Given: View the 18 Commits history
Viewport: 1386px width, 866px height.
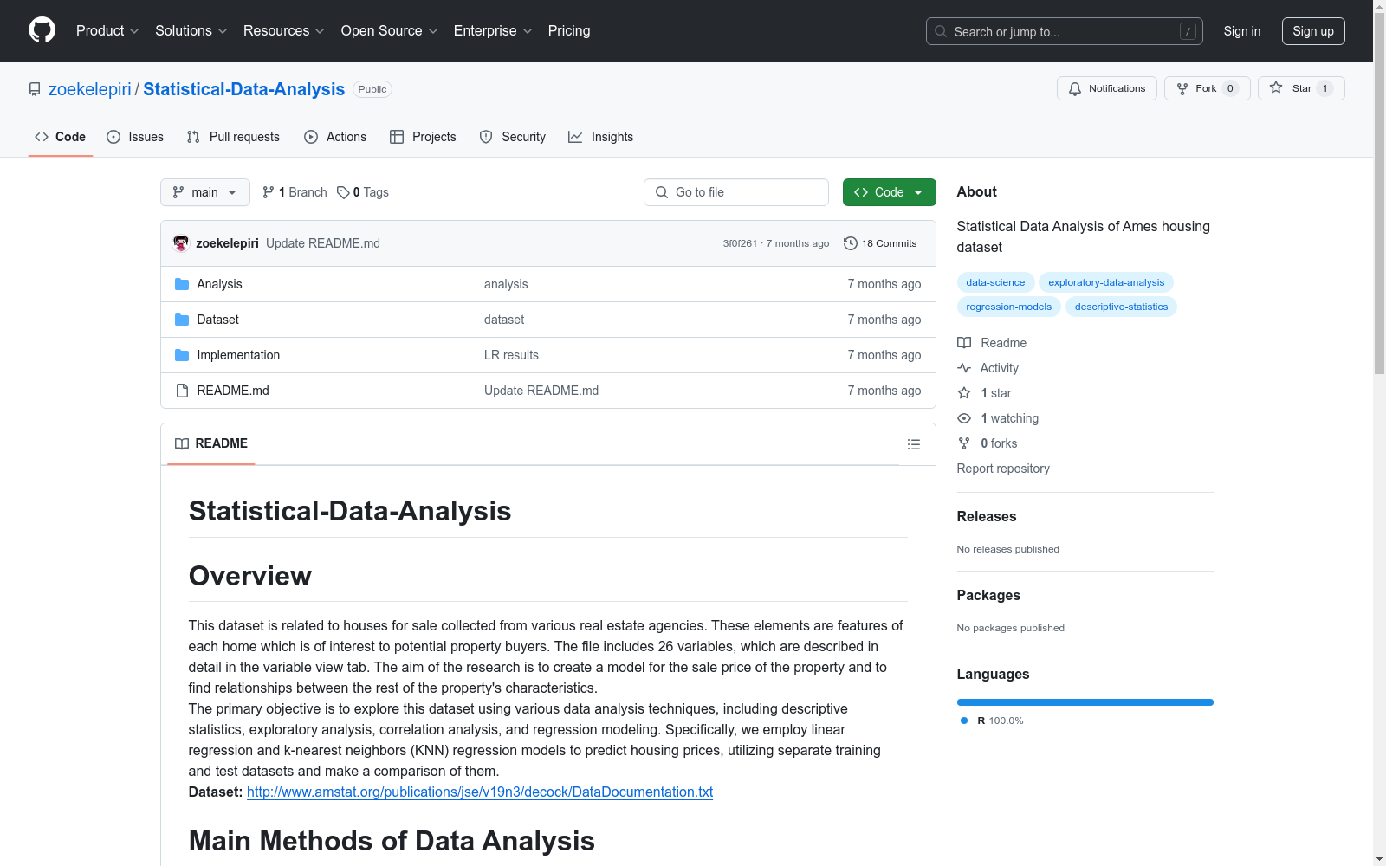Looking at the screenshot, I should coord(880,243).
